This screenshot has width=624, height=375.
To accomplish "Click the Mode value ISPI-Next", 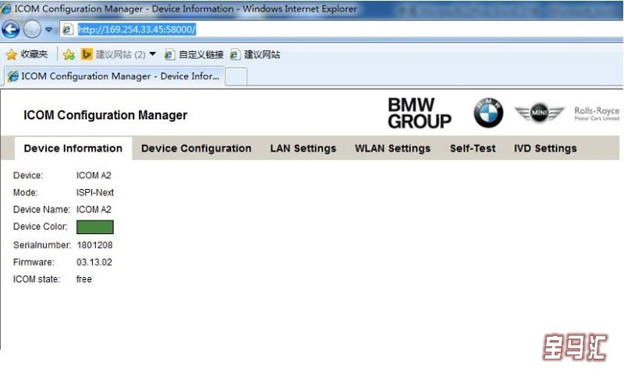I will click(95, 192).
